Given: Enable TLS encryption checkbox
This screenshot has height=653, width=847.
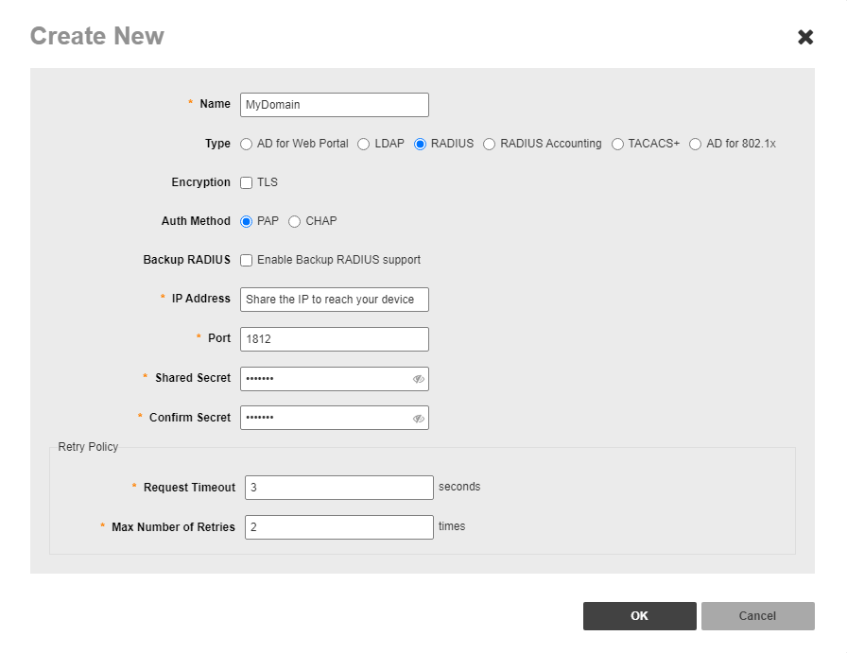Looking at the screenshot, I should [x=247, y=183].
